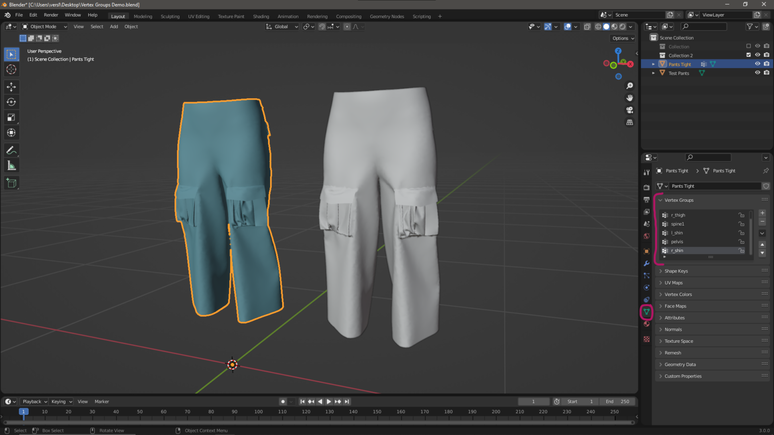774x435 pixels.
Task: Open the View Layer properties tab
Action: click(647, 211)
